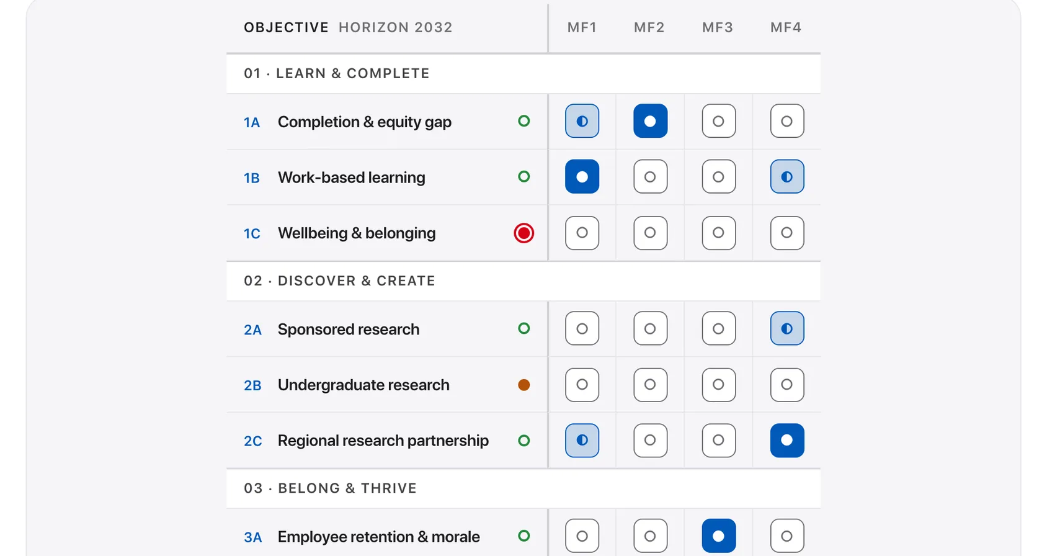Click the MF4 column header
The width and height of the screenshot is (1047, 556).
[x=786, y=27]
